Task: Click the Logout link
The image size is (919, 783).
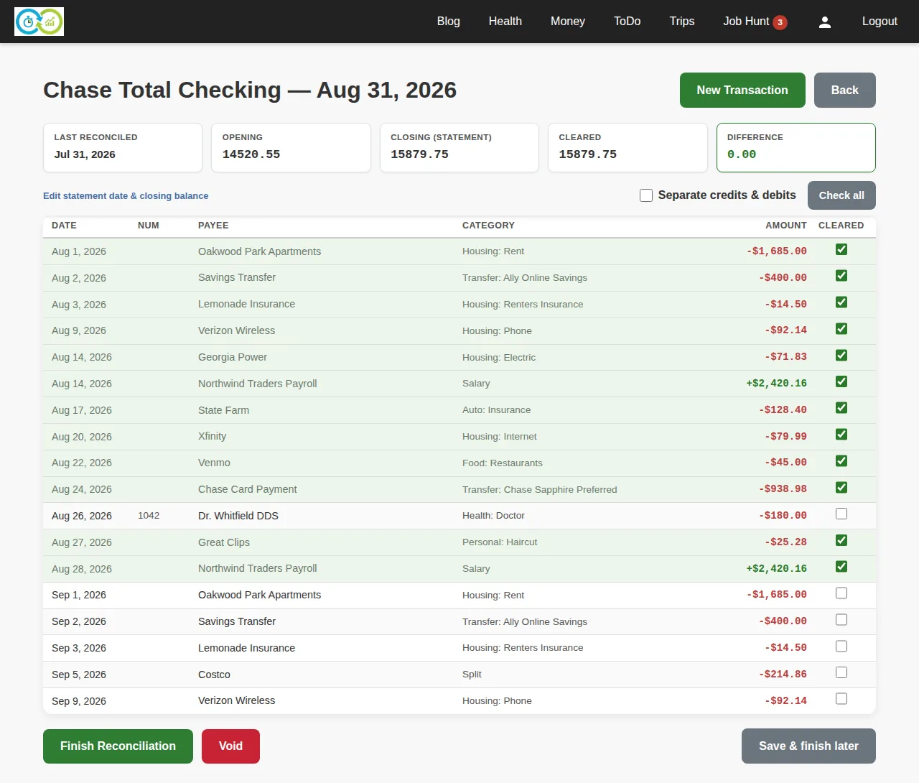Action: pyautogui.click(x=880, y=22)
